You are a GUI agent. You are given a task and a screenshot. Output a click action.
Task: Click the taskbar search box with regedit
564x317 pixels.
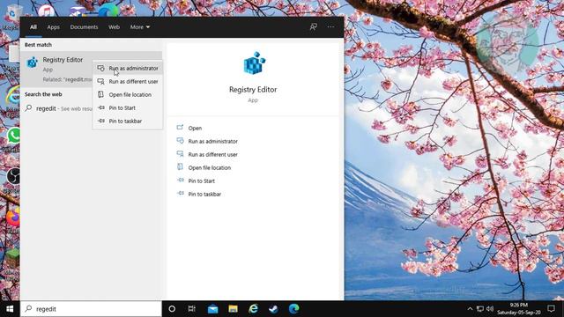coord(91,309)
